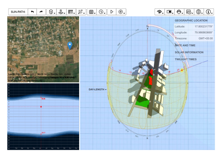Open the grid pattern dropdown
This screenshot has height=157, width=222.
tap(71, 12)
